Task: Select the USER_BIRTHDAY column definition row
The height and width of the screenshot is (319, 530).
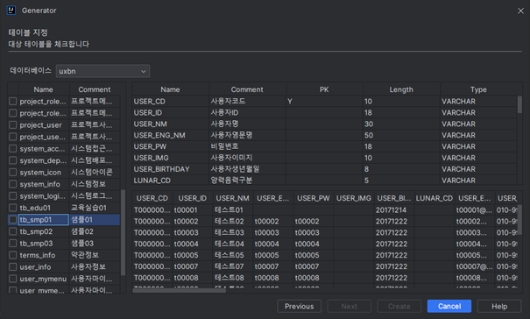Action: pos(324,169)
